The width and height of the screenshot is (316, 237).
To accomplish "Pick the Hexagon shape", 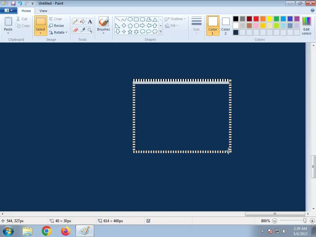I will [x=136, y=26].
